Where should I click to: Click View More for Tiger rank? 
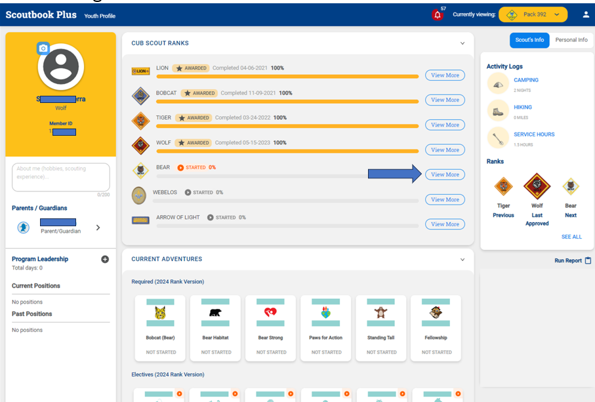point(445,125)
